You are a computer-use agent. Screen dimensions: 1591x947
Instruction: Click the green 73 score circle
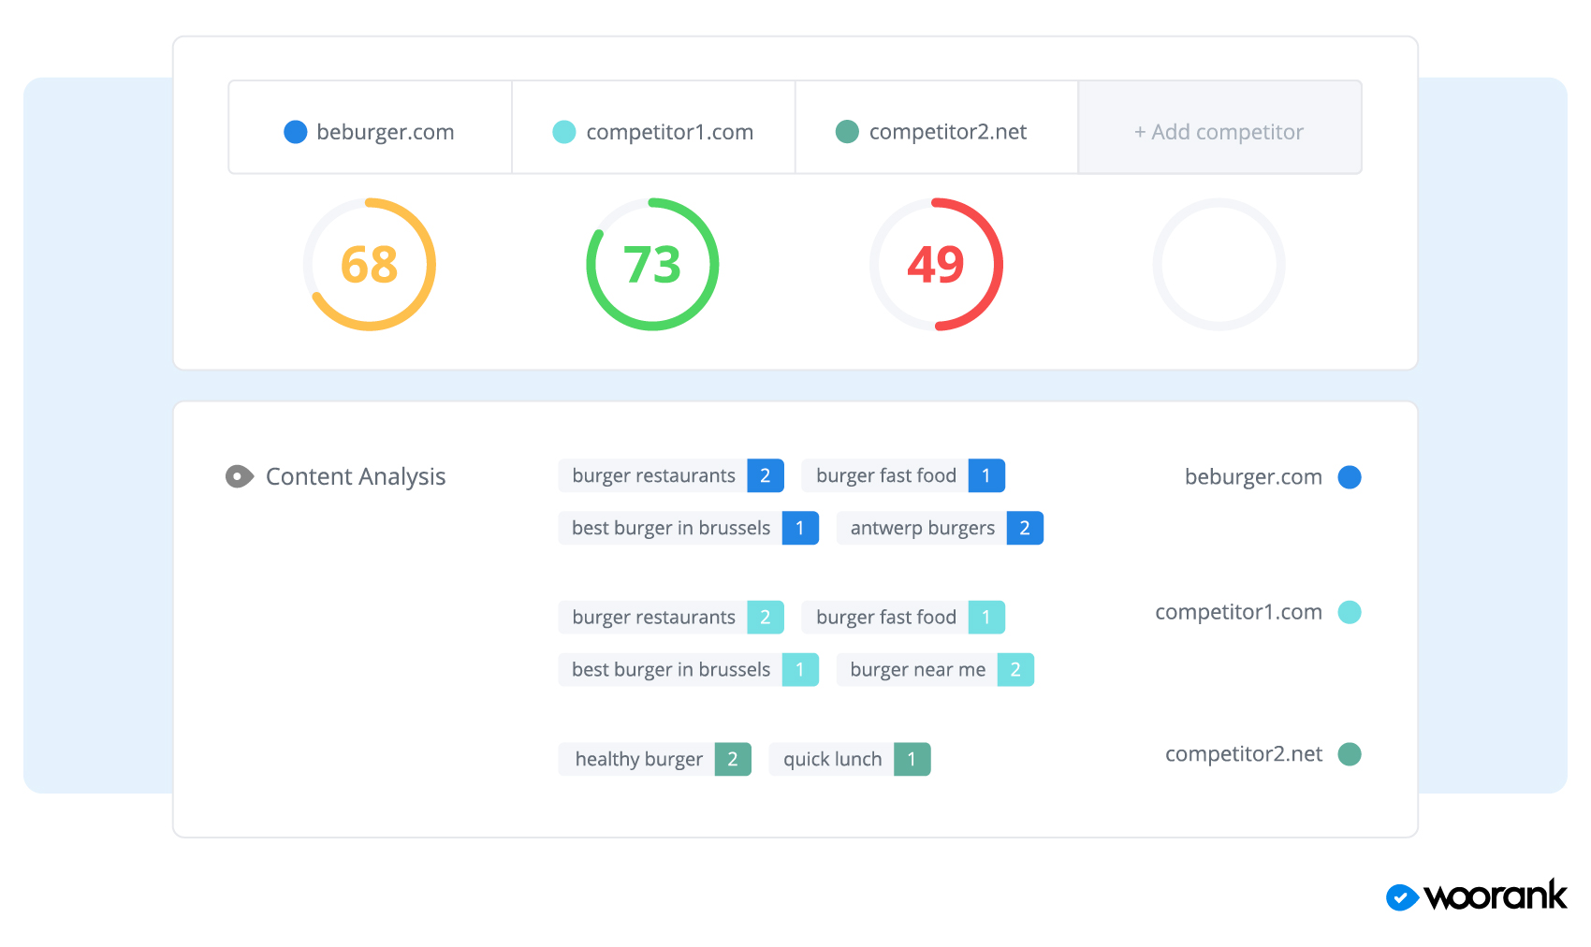click(x=652, y=265)
